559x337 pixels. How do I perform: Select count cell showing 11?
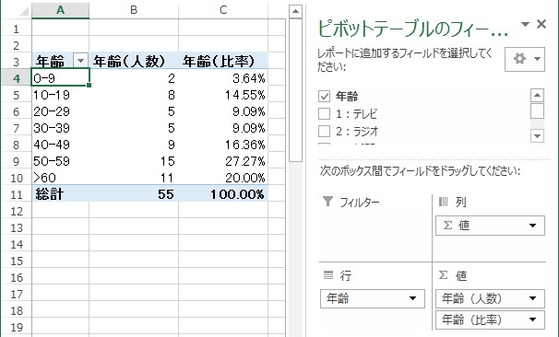coord(134,178)
